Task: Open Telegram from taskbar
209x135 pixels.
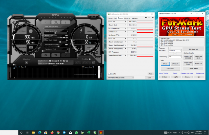Action: tap(64, 133)
